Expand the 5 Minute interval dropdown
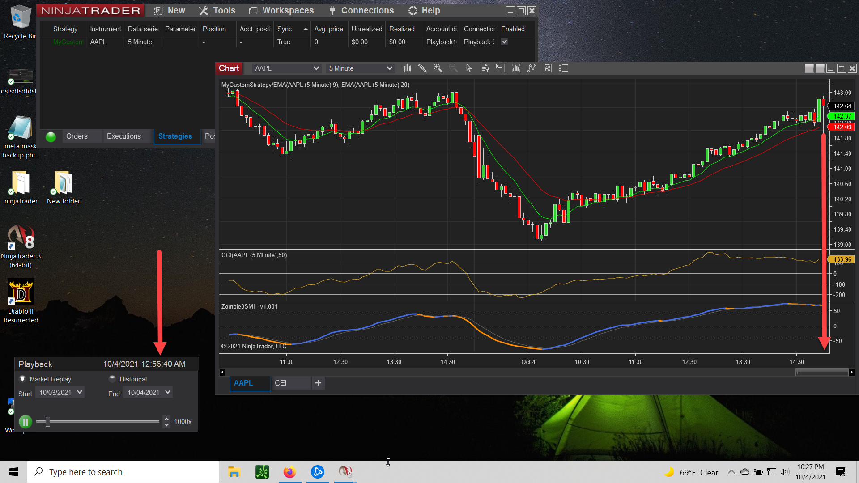This screenshot has height=483, width=859. [x=389, y=68]
